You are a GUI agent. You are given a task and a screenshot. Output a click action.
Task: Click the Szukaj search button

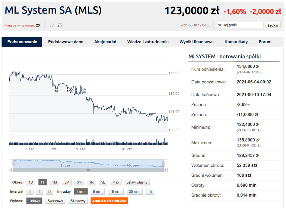tap(273, 25)
